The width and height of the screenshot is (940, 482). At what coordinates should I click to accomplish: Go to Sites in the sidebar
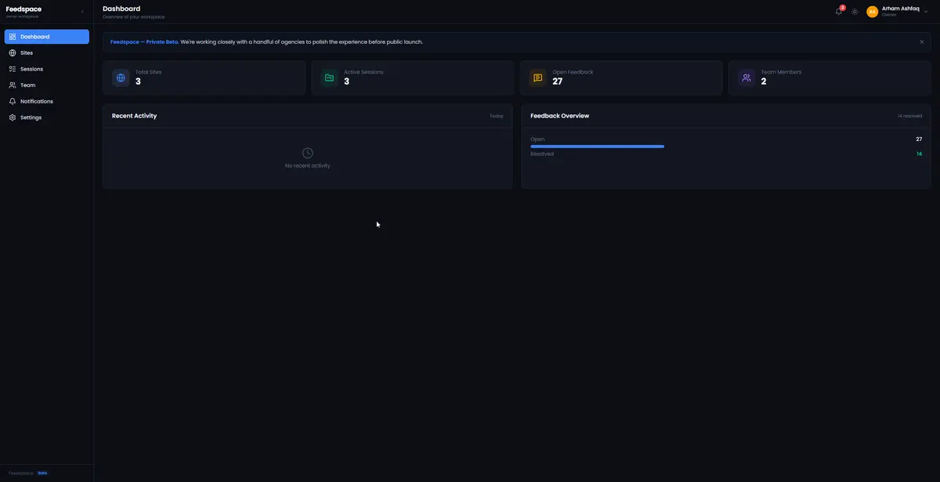47,53
